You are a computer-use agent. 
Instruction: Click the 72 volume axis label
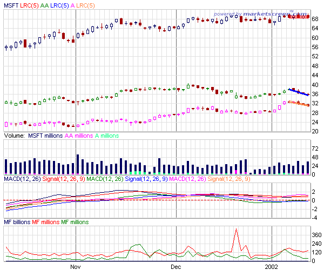(315, 148)
